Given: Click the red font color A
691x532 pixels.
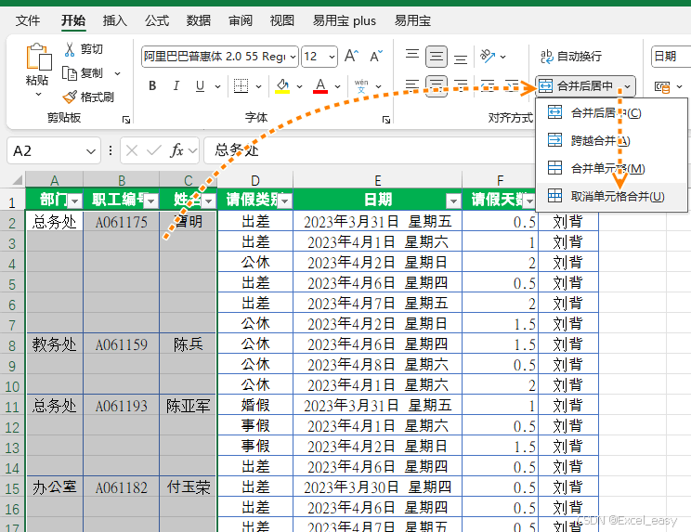Looking at the screenshot, I should (x=320, y=85).
